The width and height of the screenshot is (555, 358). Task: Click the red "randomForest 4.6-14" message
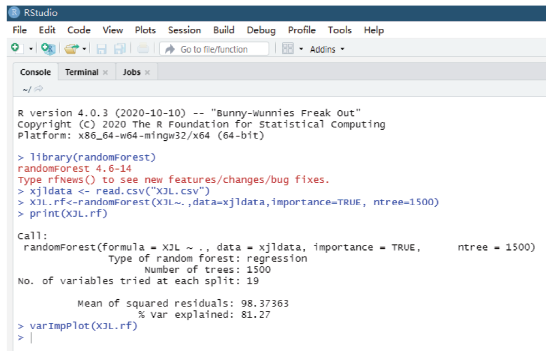(x=75, y=168)
